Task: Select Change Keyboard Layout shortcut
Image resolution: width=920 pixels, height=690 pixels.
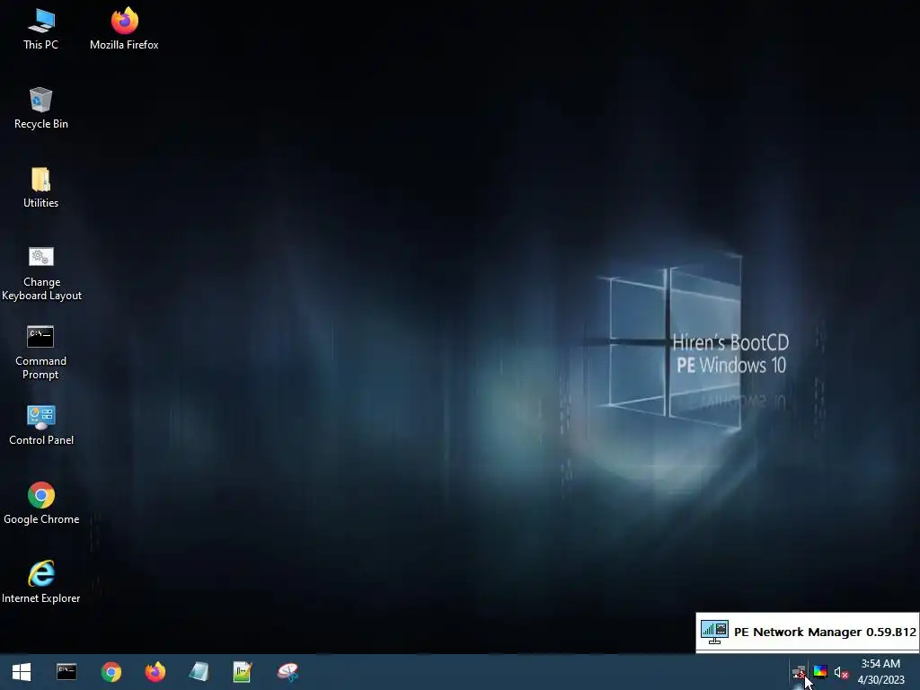Action: [41, 273]
